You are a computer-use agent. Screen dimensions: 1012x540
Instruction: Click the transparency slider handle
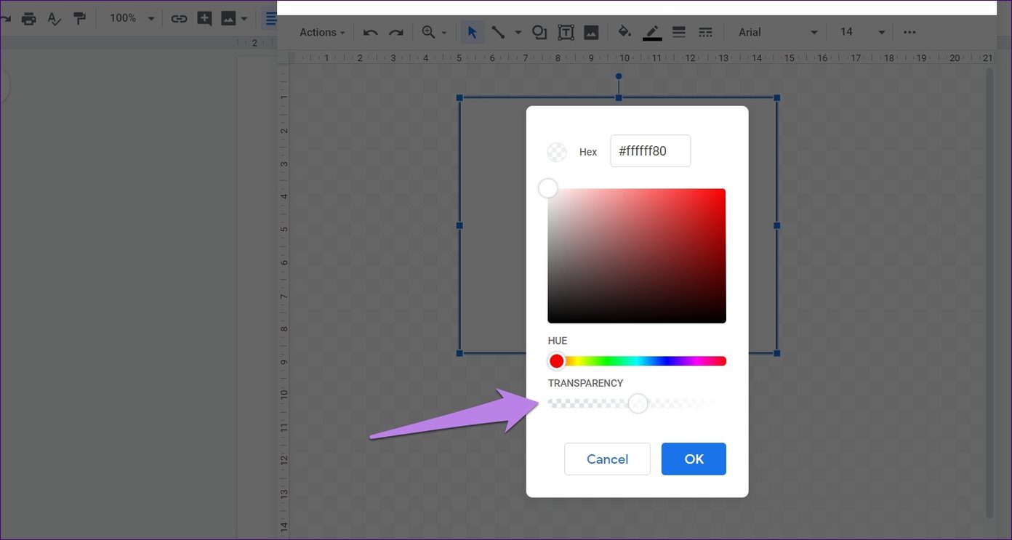638,403
